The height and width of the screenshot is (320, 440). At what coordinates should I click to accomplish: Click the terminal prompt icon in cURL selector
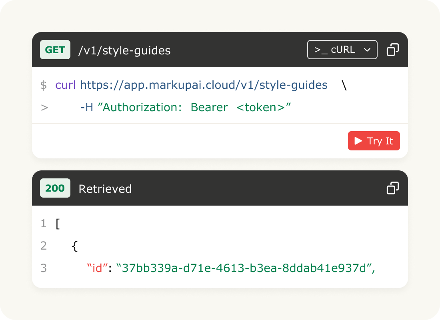pyautogui.click(x=321, y=50)
